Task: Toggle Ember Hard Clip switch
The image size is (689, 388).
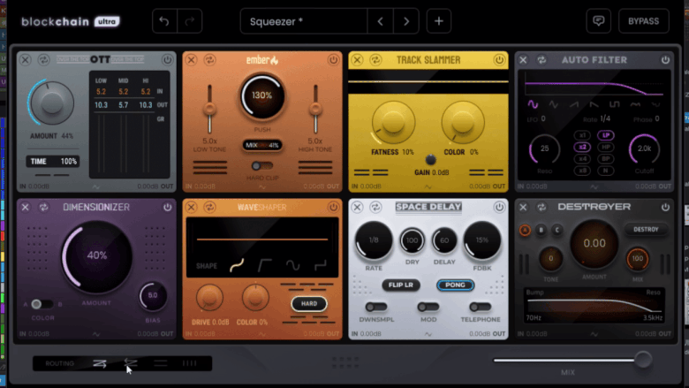Action: point(261,165)
